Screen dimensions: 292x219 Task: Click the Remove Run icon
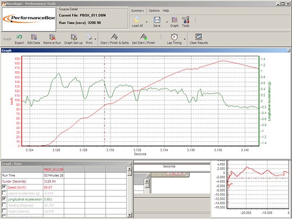(52, 37)
